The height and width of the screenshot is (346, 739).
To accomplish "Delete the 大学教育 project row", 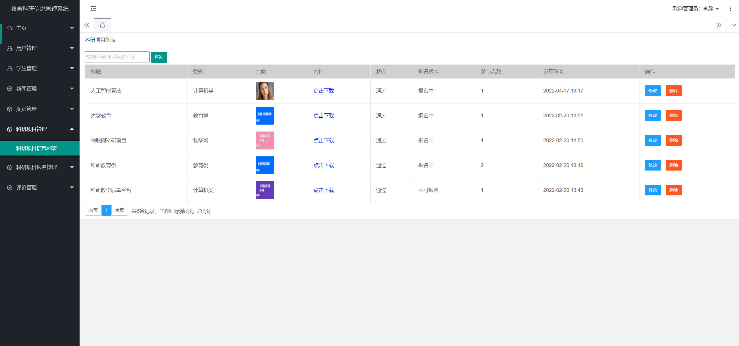I will [673, 116].
